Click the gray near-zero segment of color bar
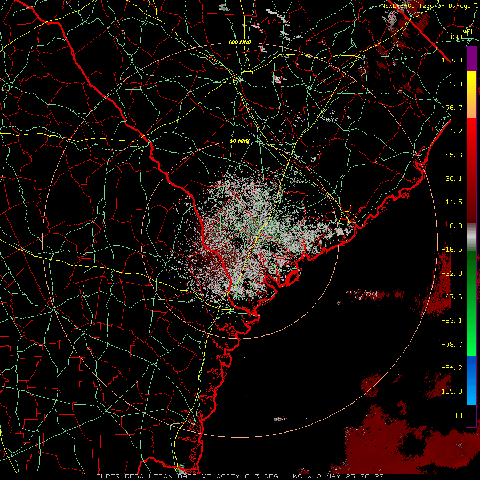 tap(471, 237)
